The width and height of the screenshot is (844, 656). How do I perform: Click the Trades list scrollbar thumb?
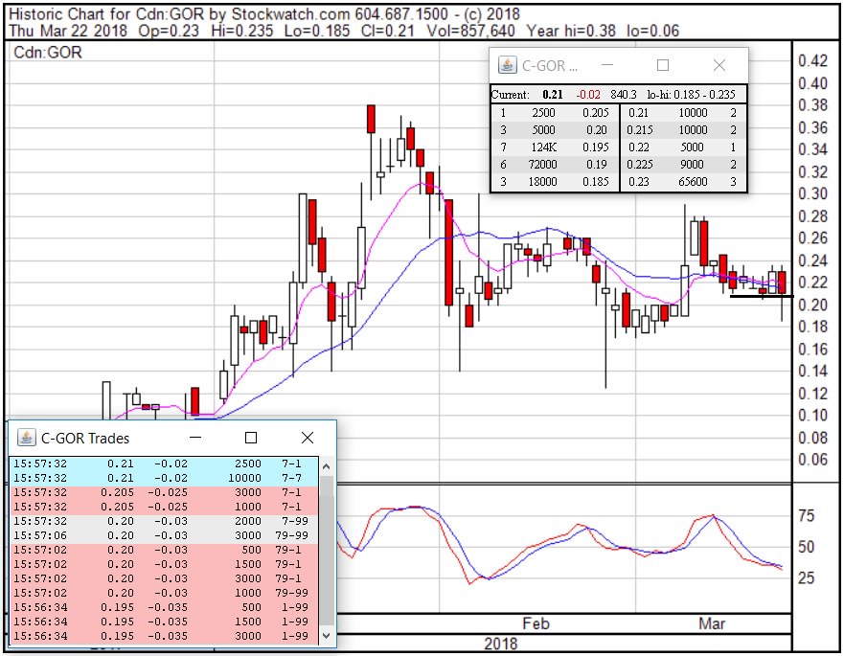[326, 550]
